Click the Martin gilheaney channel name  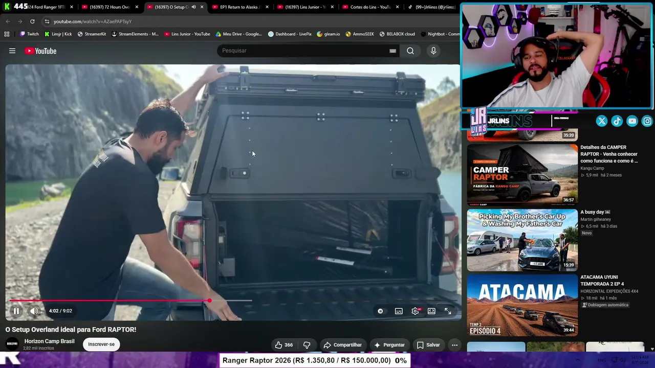point(596,219)
